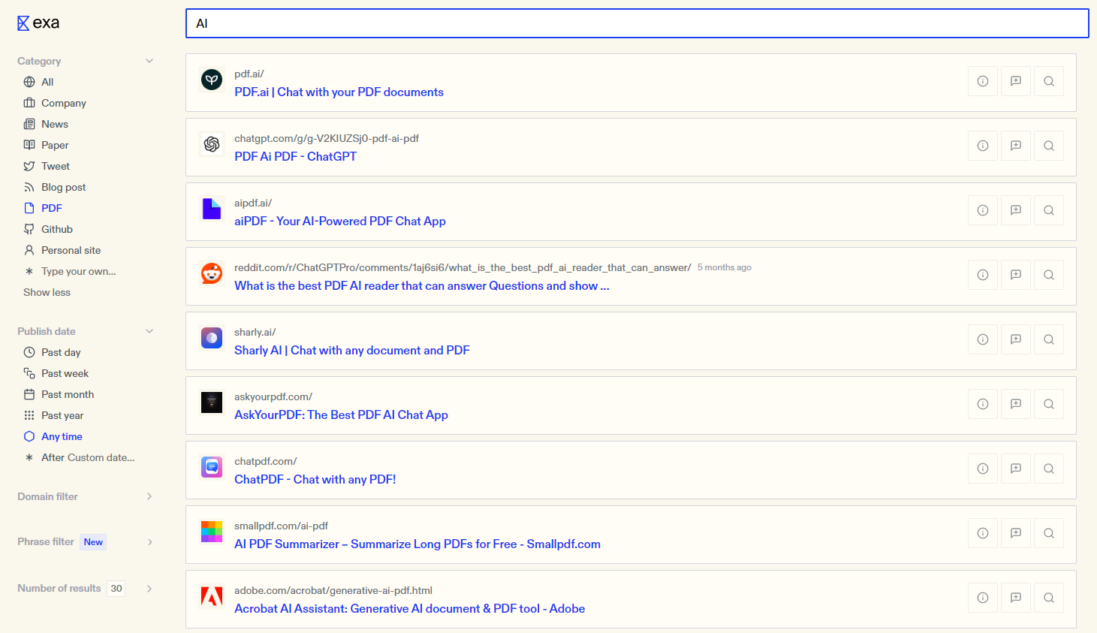1097x633 pixels.
Task: Click the Number of results value 30
Action: pos(116,589)
